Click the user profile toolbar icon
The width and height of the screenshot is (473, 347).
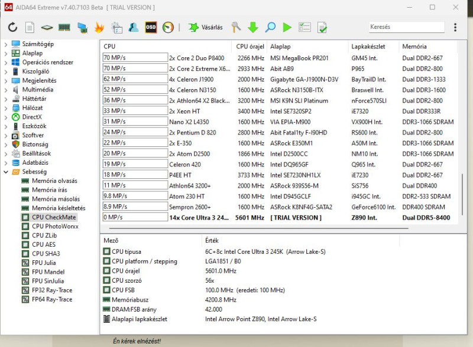(x=134, y=27)
